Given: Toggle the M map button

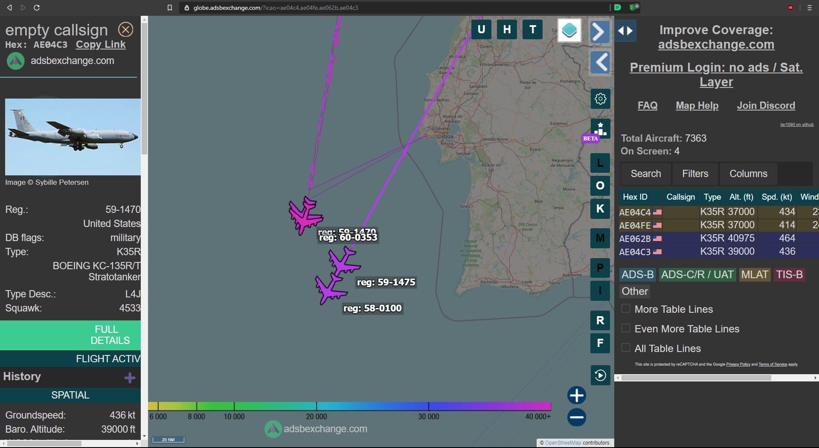Looking at the screenshot, I should tap(600, 238).
